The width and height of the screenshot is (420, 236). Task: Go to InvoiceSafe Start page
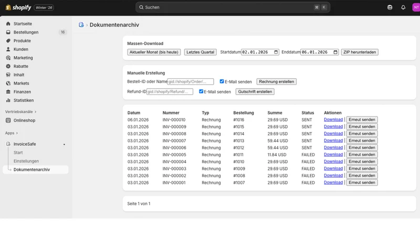pos(18,153)
